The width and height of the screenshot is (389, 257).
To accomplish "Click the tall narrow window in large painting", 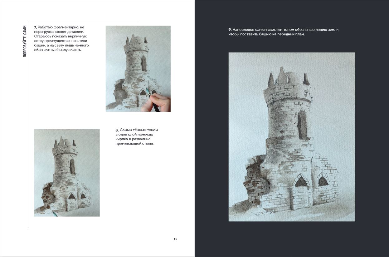I will (x=302, y=125).
